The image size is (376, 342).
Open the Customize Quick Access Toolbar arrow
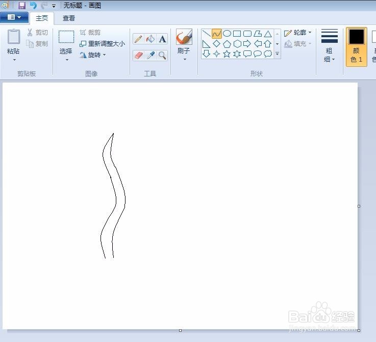pos(54,6)
